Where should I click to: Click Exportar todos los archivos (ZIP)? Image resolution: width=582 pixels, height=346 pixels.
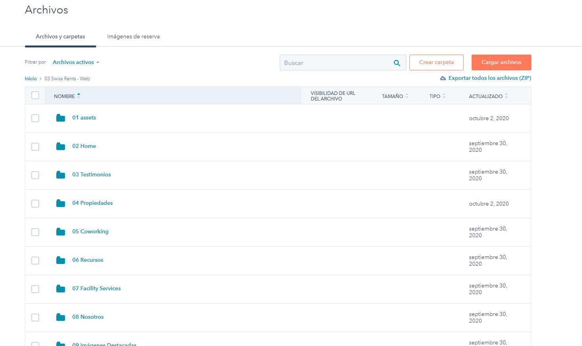(x=490, y=78)
